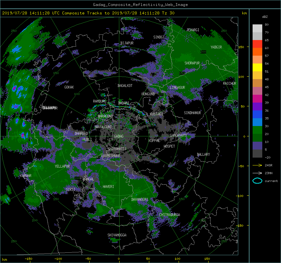
Task: Select the HOSPET label
Action: (x=169, y=146)
